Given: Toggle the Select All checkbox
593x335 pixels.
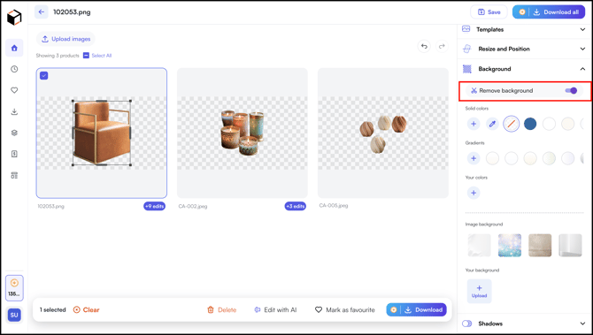Looking at the screenshot, I should [x=86, y=56].
